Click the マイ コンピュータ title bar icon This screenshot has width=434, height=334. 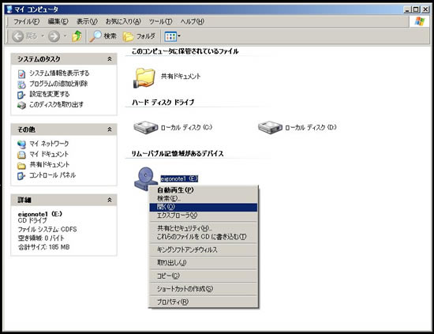click(x=9, y=9)
